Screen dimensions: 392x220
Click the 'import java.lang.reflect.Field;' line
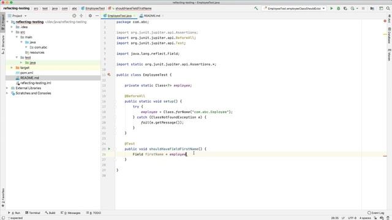click(148, 54)
